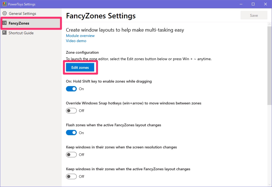This screenshot has height=187, width=272.
Task: Toggle keep windows when active layout changes
Action: [71, 176]
